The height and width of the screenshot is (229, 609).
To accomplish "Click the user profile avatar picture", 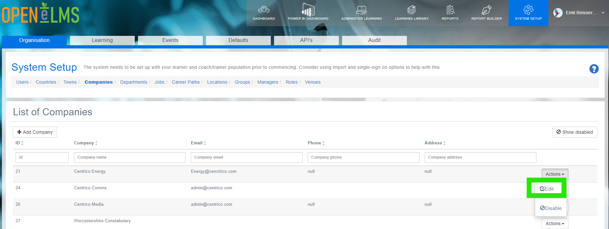I will click(x=558, y=13).
